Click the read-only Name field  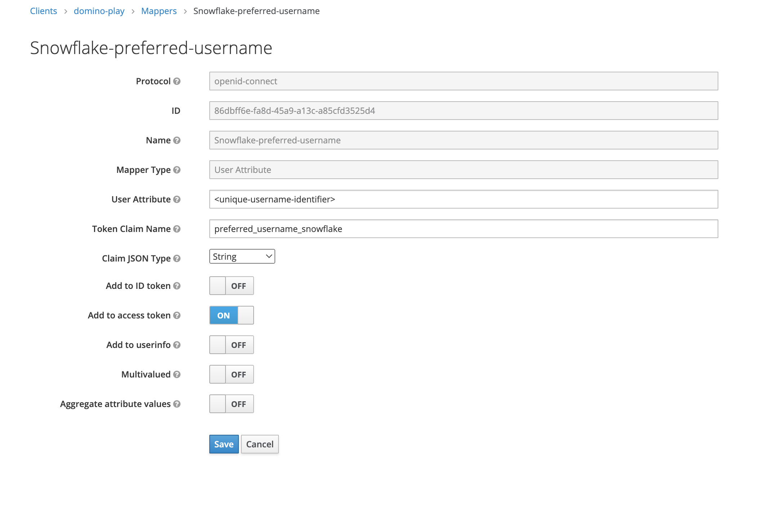464,140
